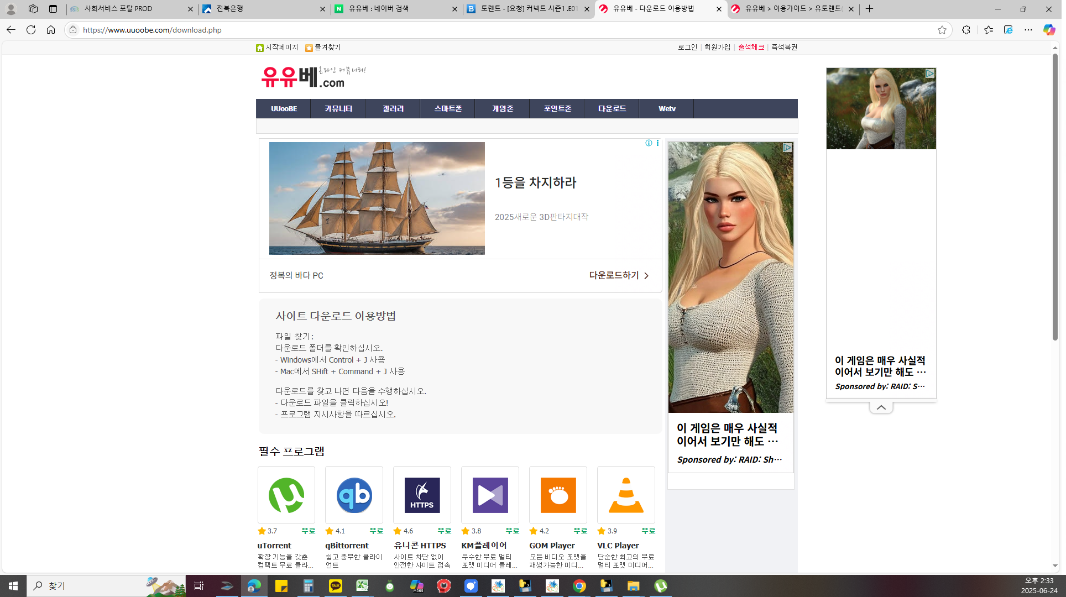Close the 유유베 다운로드 이용방법 tab
The height and width of the screenshot is (597, 1066).
pyautogui.click(x=719, y=9)
